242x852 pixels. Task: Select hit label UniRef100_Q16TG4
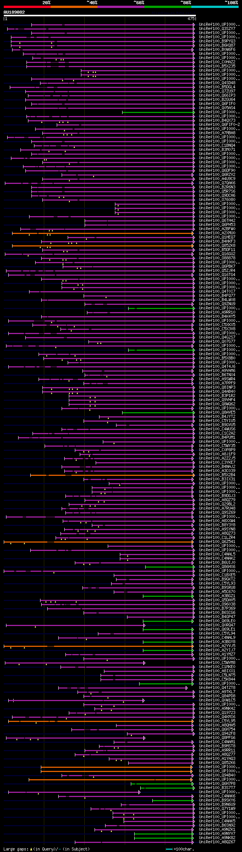217,275
